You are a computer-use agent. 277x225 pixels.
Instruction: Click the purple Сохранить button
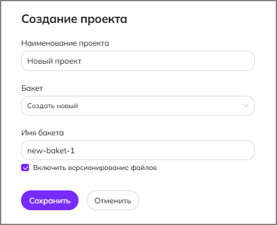tap(49, 200)
